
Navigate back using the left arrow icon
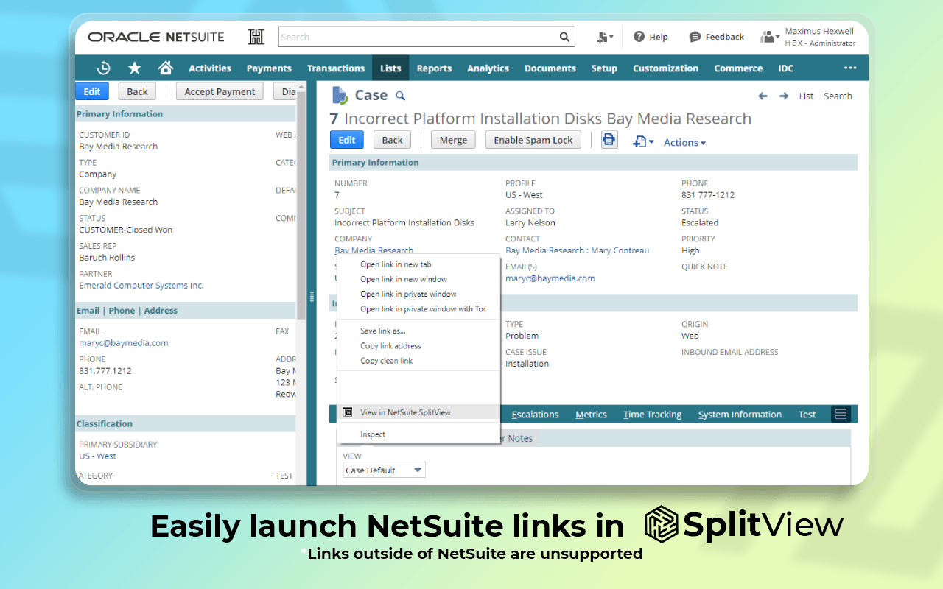tap(763, 96)
